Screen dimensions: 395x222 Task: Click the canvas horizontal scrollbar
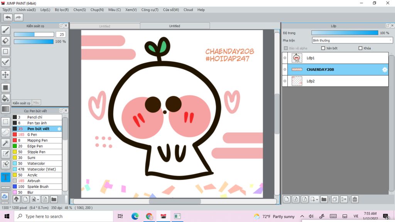175,201
